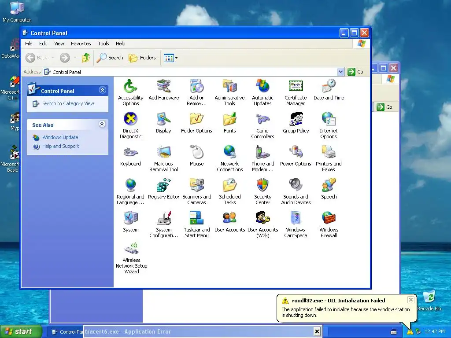
Task: Open Scanners and Cameras
Action: coord(197,192)
